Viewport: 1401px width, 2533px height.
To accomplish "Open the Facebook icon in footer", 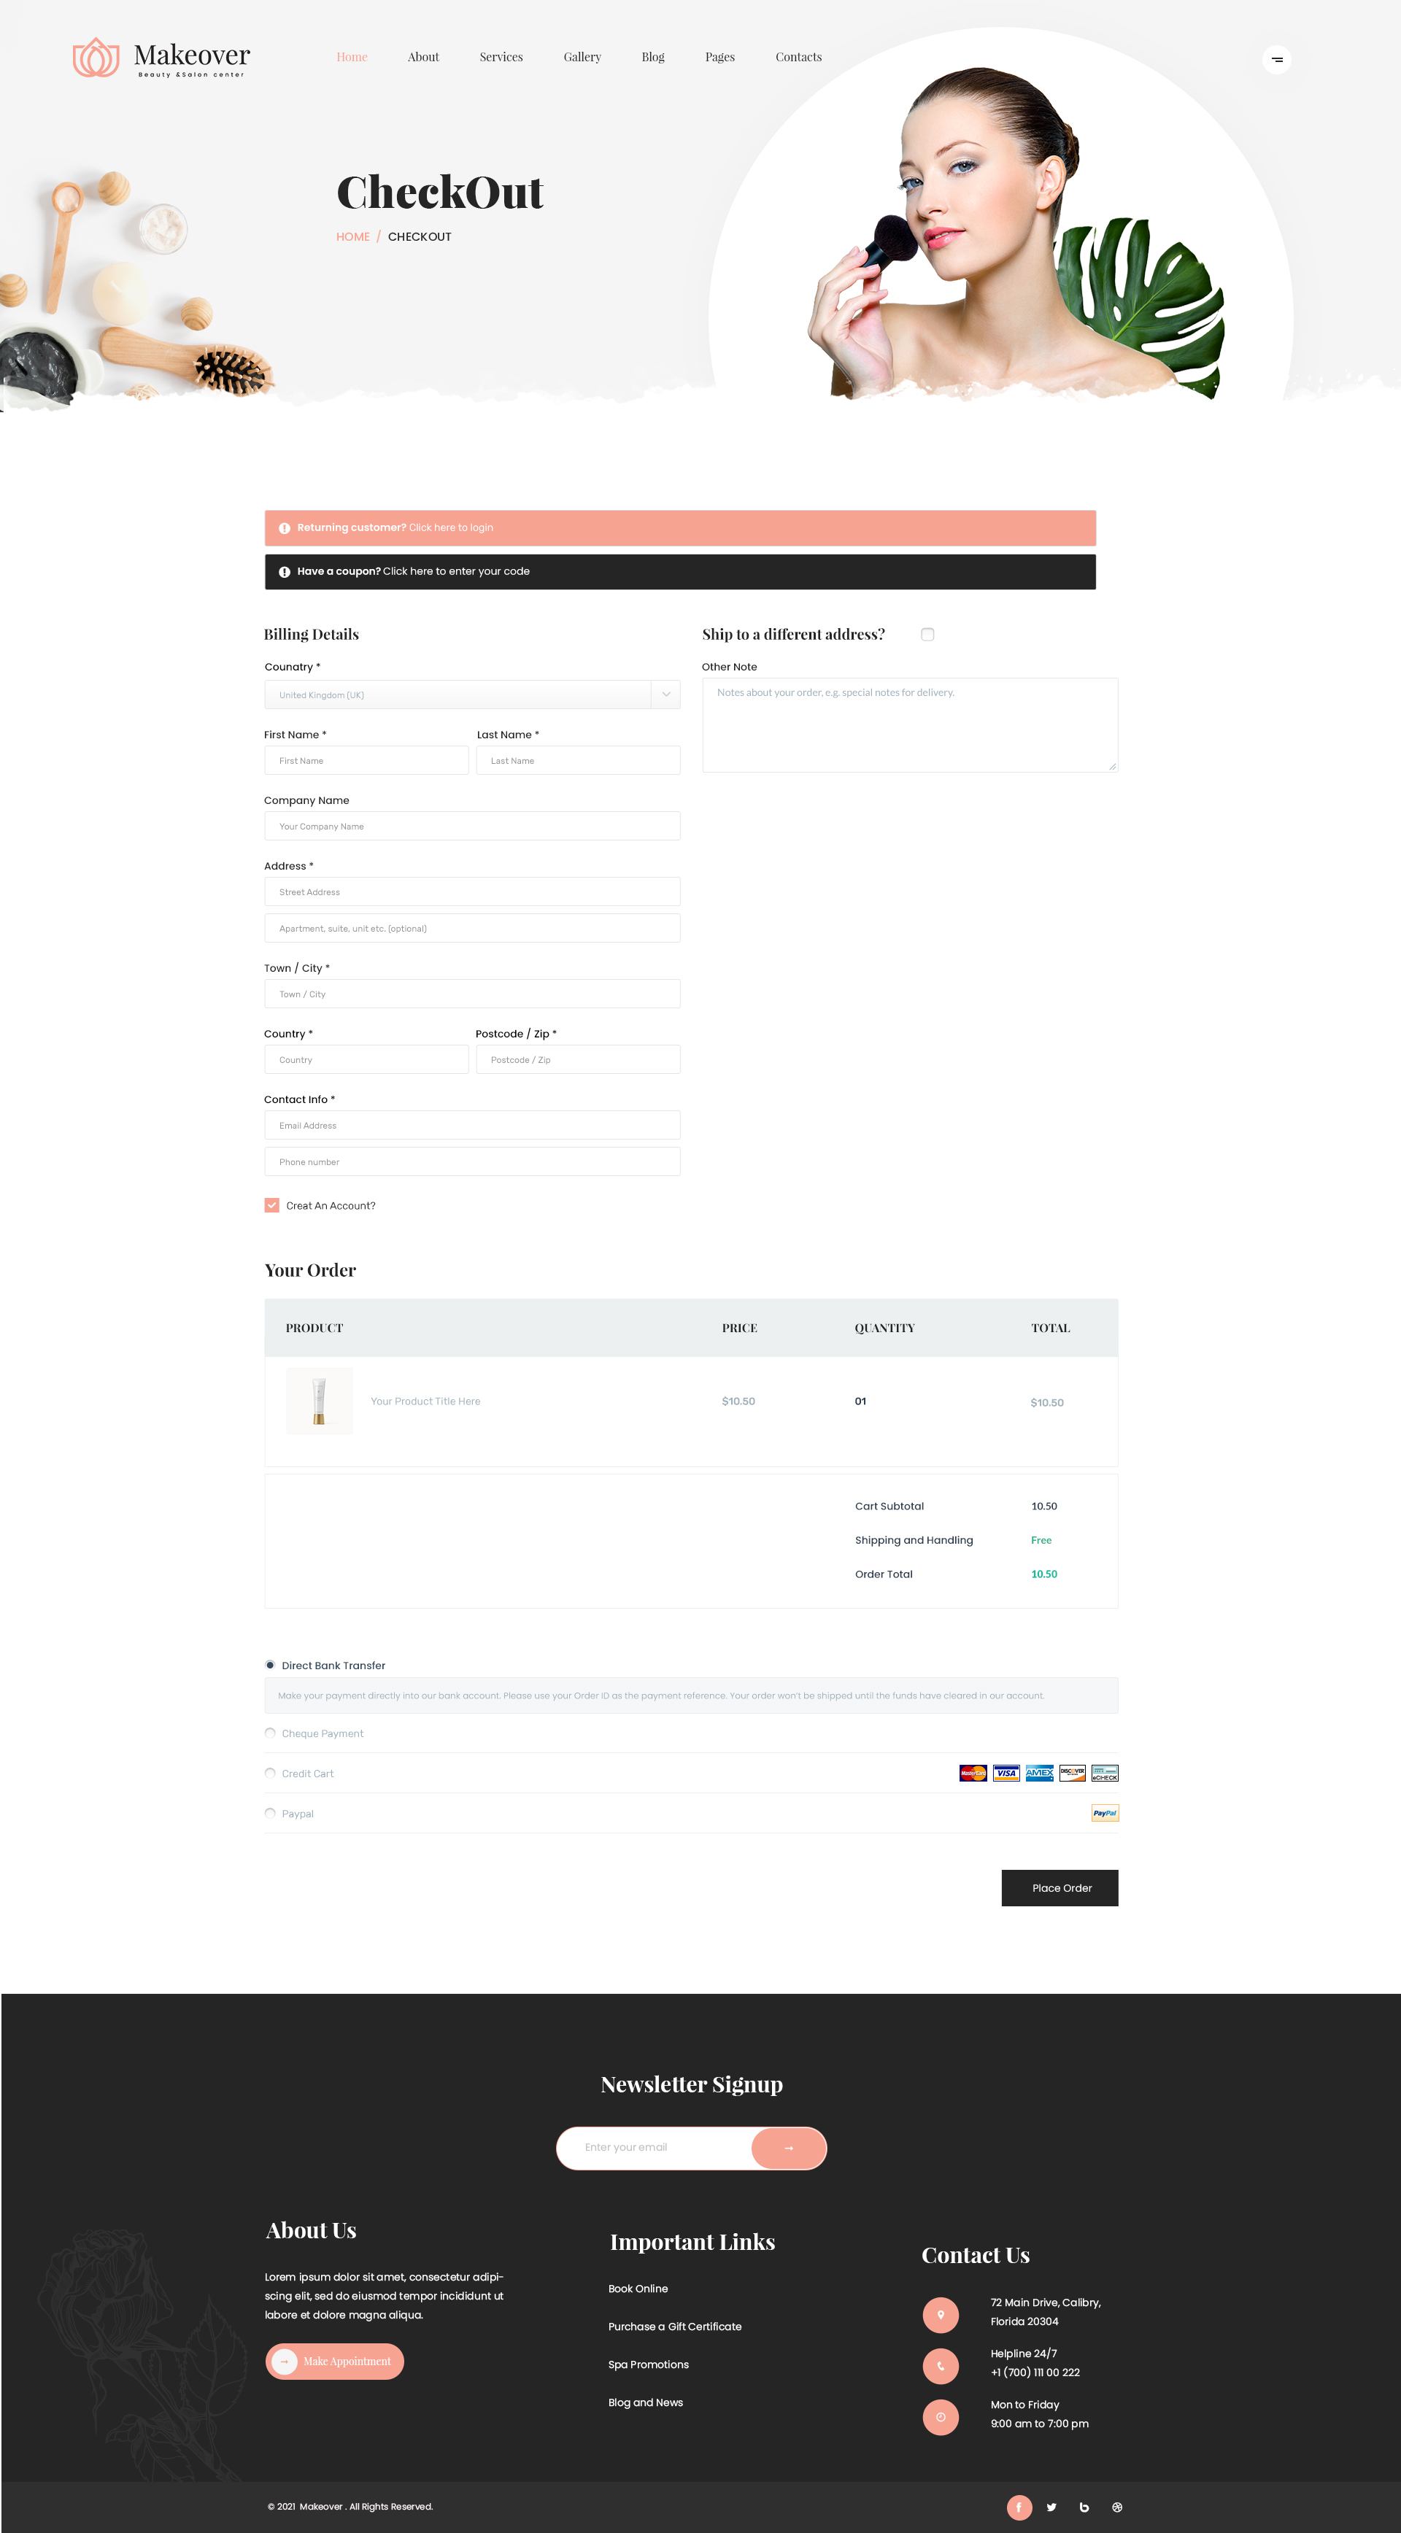I will [x=1019, y=2507].
